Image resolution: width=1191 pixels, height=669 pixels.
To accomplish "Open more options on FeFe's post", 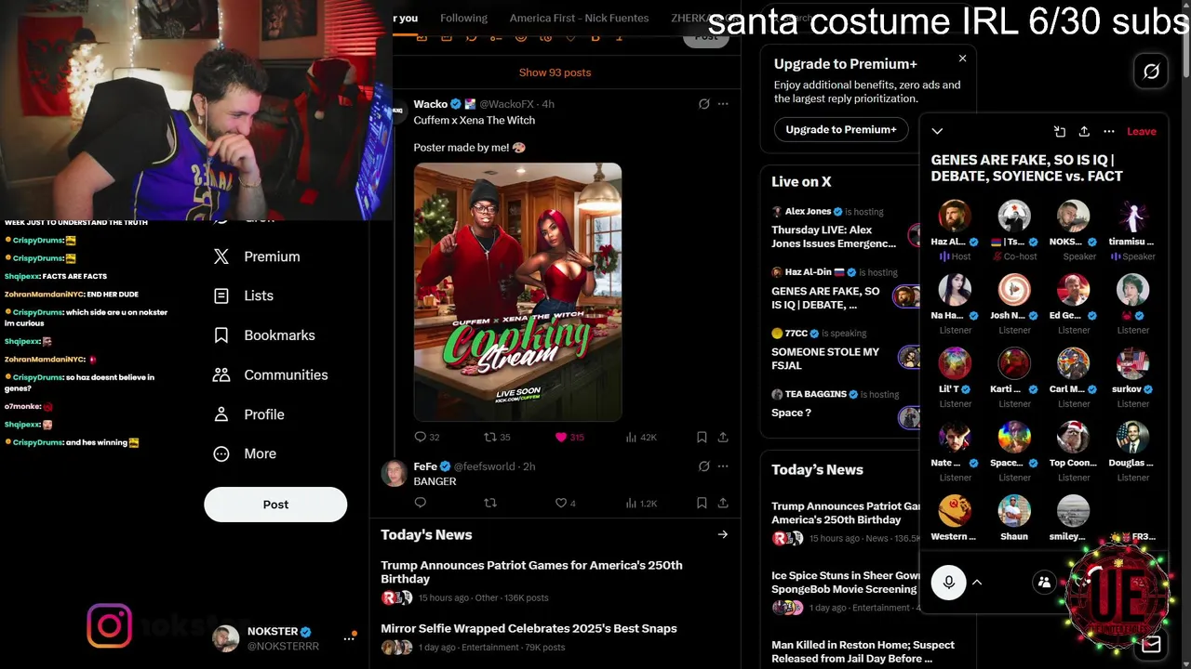I will click(x=723, y=466).
